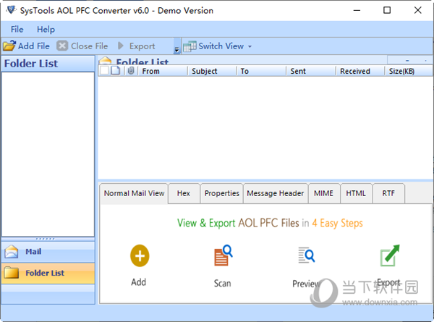Image resolution: width=434 pixels, height=322 pixels.
Task: Click the Folder List folder icon in sidebar
Action: [12, 273]
